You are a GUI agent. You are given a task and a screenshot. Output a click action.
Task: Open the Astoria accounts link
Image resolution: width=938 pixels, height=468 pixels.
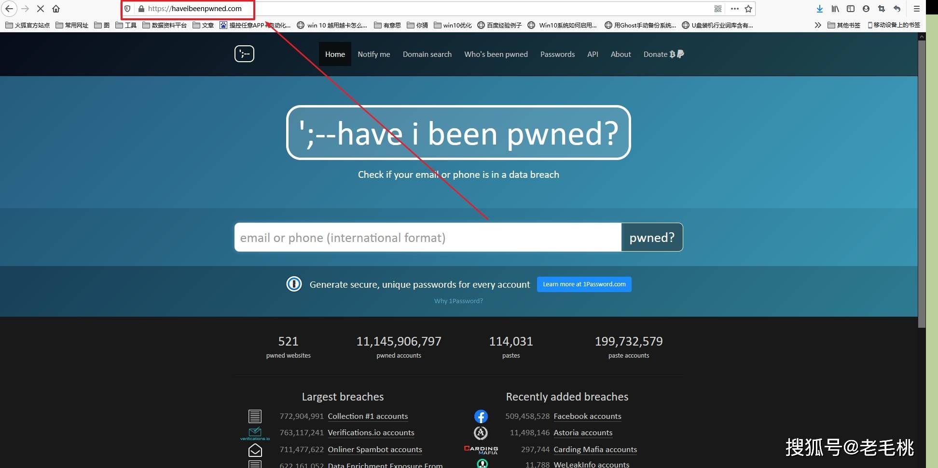click(583, 433)
